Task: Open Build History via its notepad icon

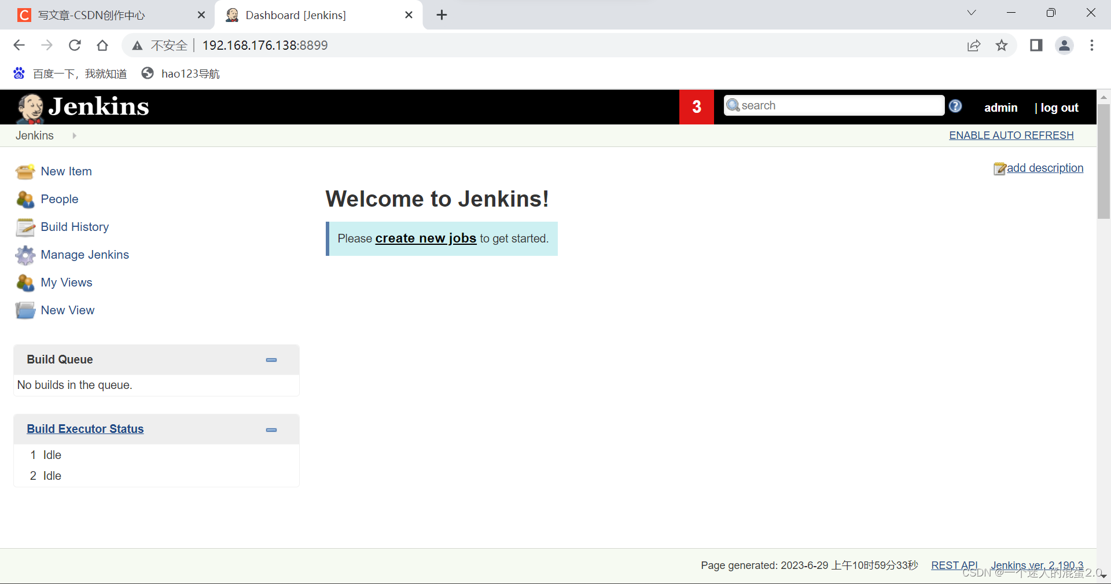Action: click(25, 227)
